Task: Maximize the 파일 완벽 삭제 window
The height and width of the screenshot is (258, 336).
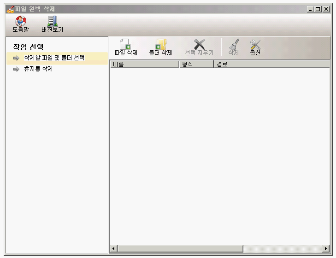Action: click(318, 9)
